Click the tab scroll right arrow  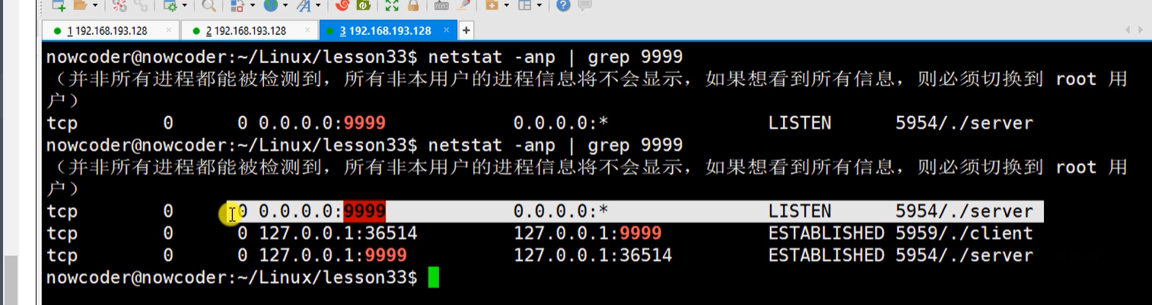pos(1141,30)
